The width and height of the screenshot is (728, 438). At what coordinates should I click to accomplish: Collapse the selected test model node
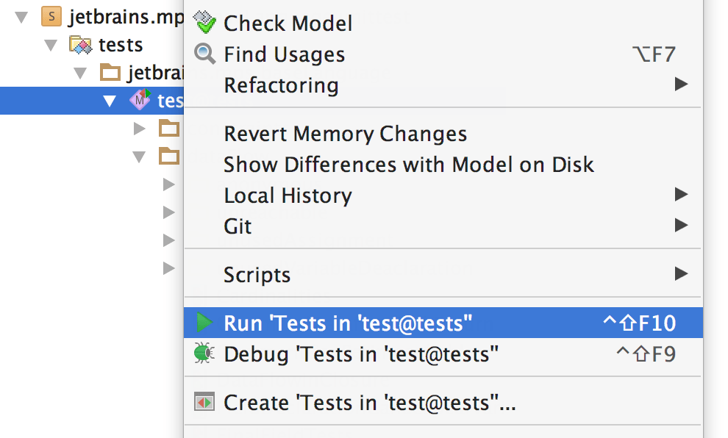[110, 101]
